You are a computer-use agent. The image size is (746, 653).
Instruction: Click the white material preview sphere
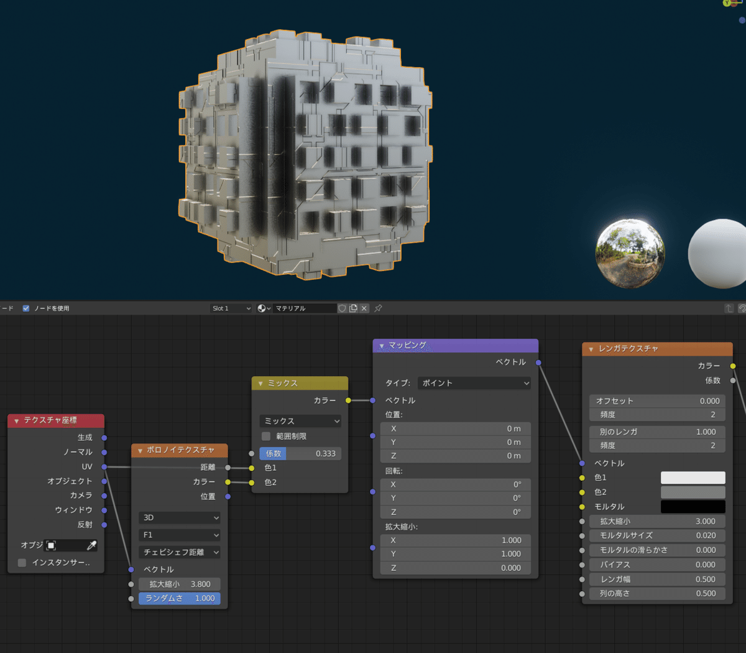tap(720, 254)
